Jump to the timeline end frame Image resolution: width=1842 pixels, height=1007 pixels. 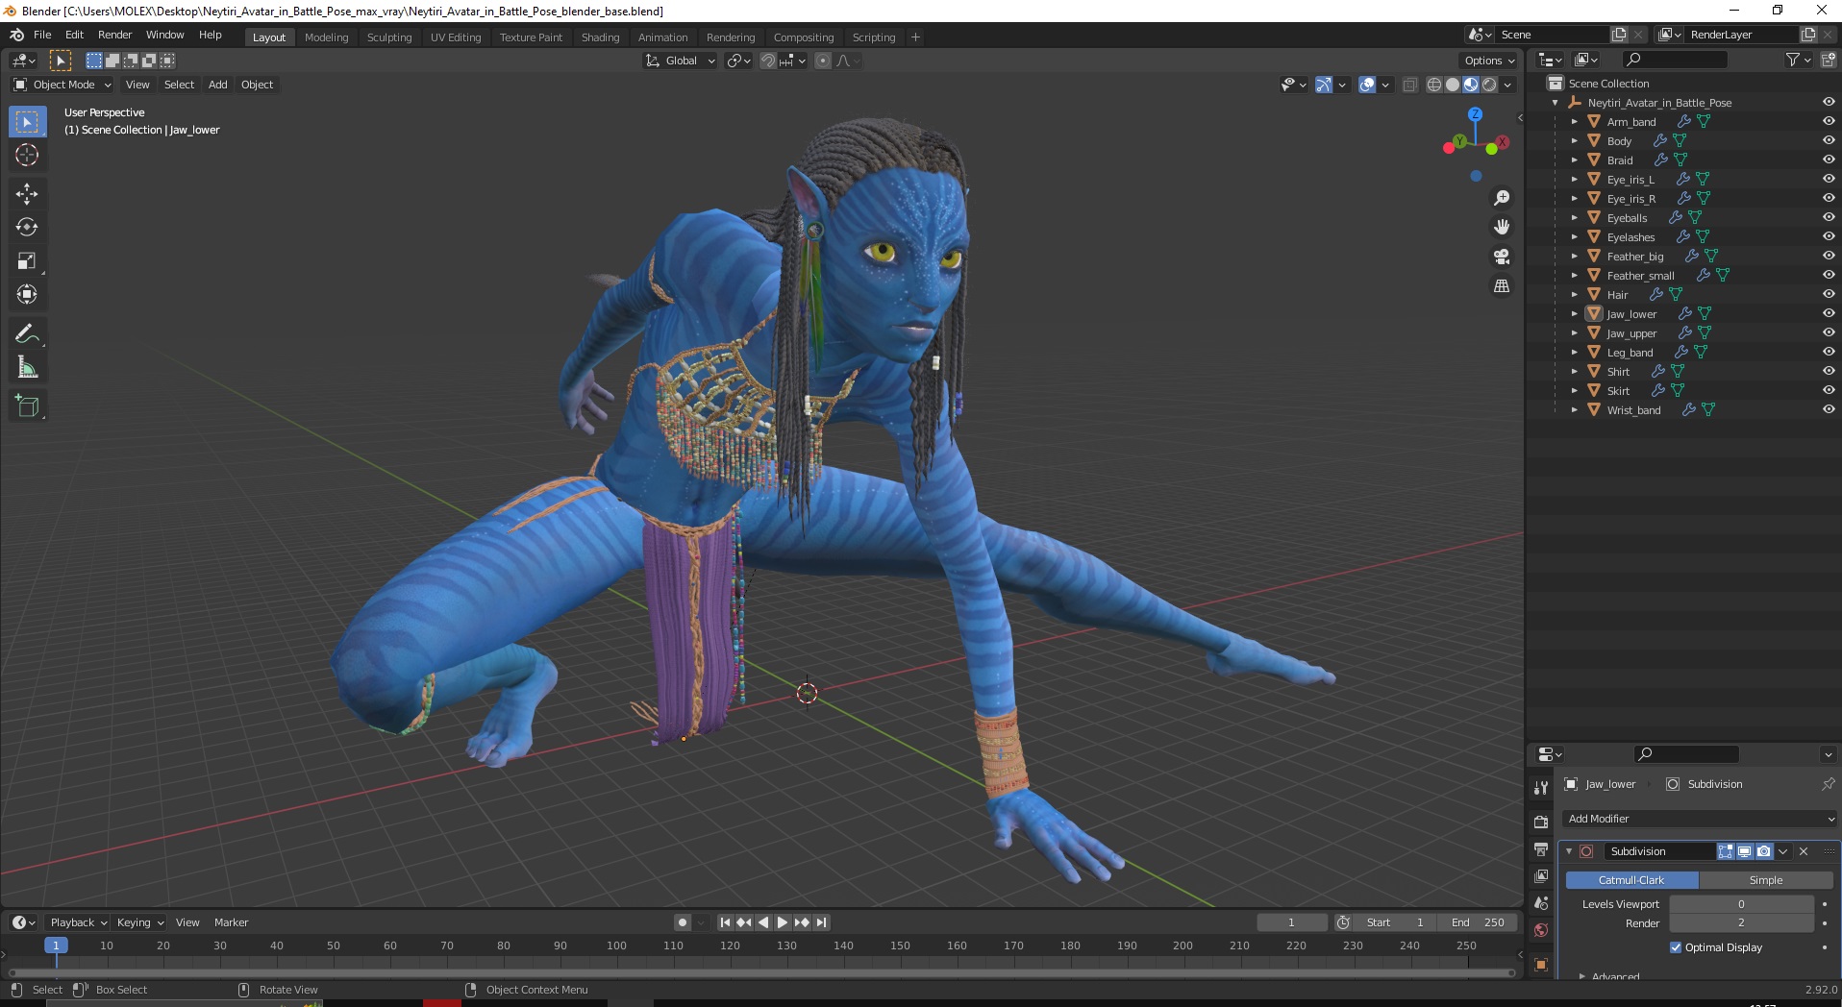point(821,922)
